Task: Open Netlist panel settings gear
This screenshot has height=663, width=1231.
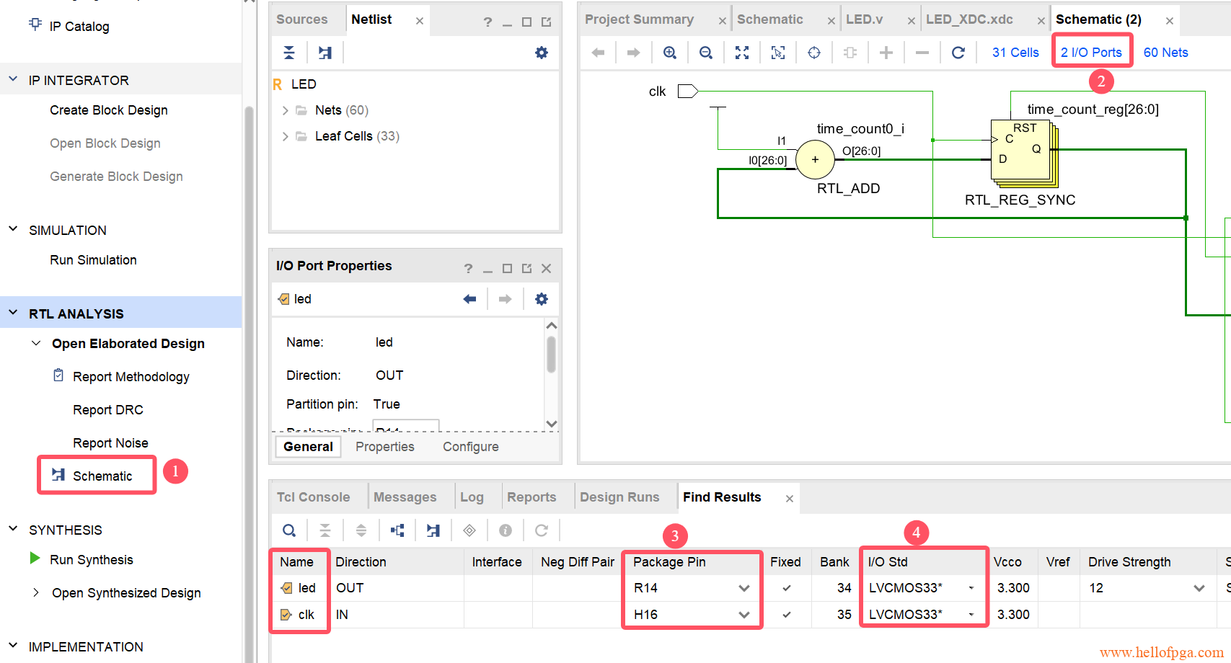Action: [542, 53]
